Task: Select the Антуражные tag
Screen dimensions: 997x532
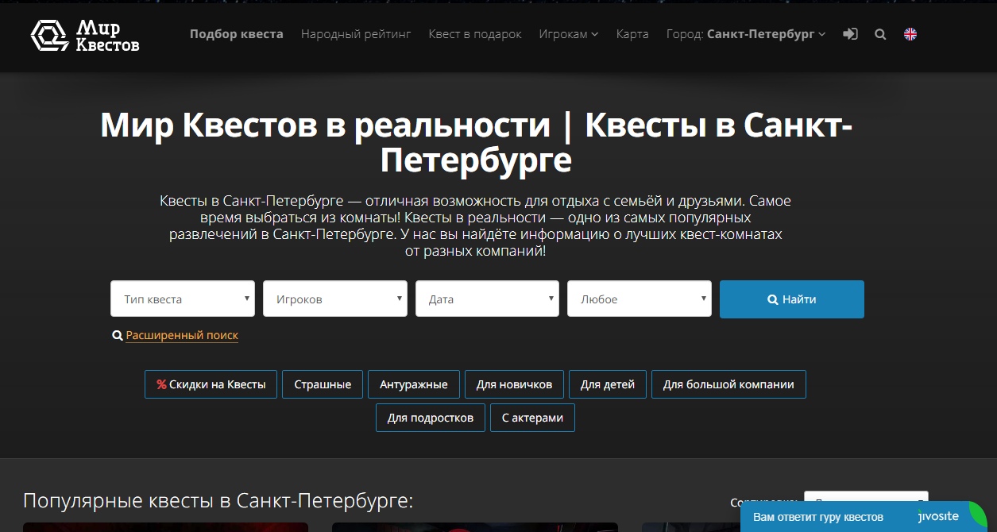Action: click(x=414, y=384)
